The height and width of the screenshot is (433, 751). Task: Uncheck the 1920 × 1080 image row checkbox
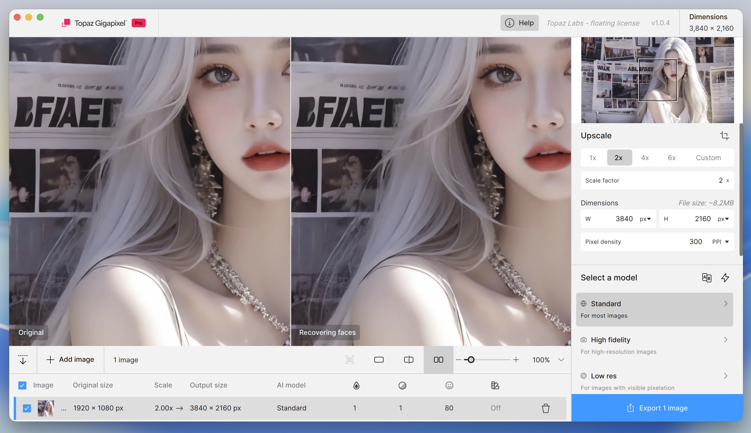pos(27,408)
